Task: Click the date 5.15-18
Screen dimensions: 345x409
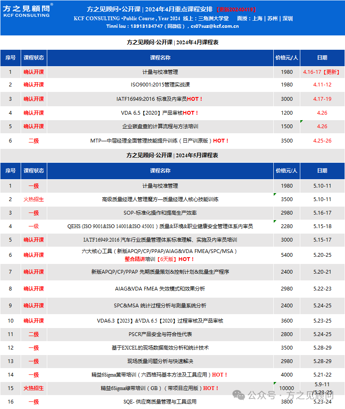Action: (322, 226)
